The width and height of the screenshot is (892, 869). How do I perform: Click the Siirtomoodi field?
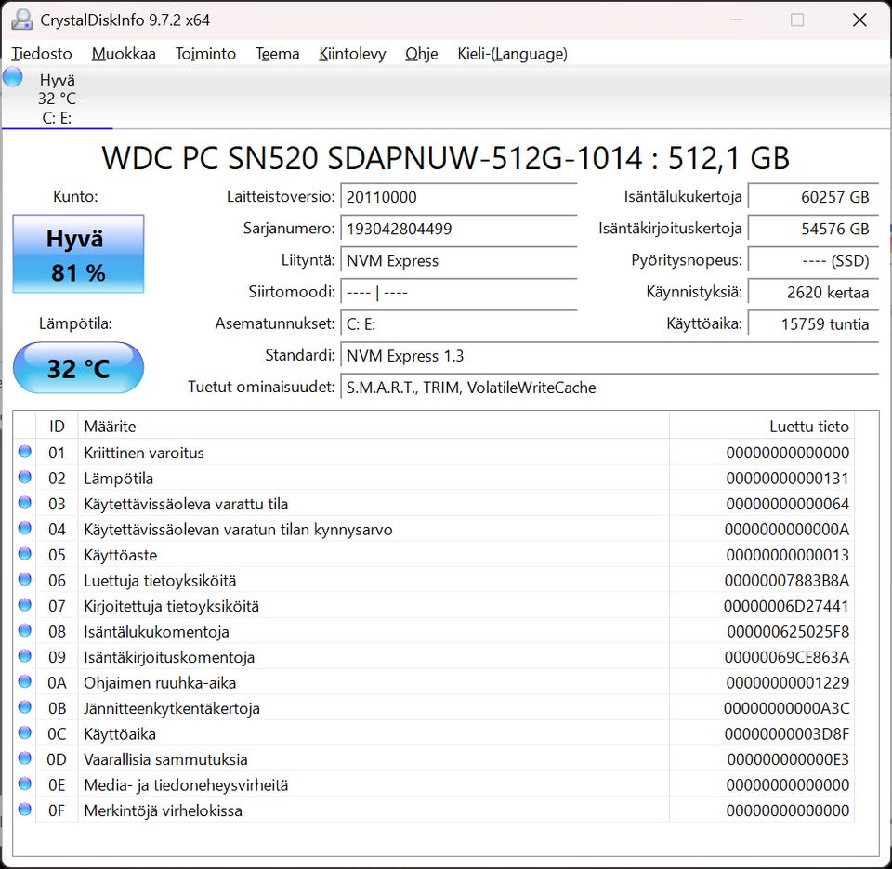coord(458,293)
